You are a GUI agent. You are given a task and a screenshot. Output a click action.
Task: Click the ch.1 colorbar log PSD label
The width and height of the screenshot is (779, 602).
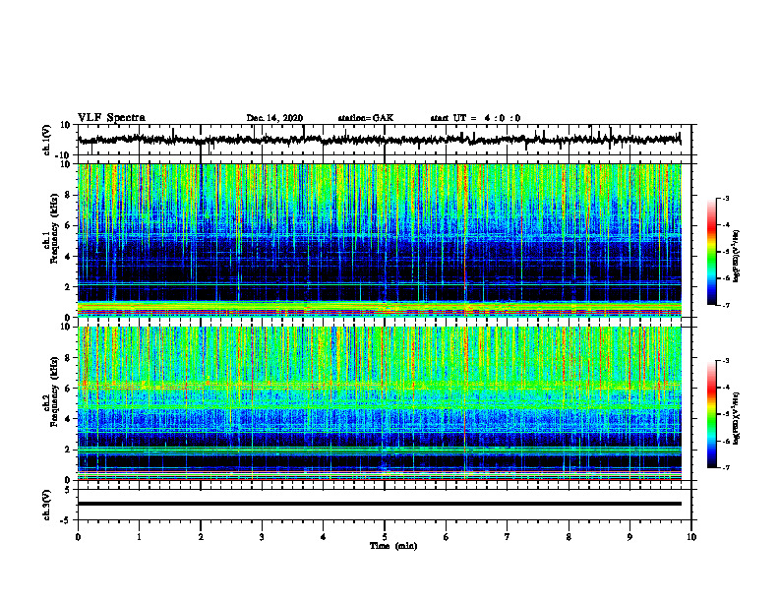(736, 256)
